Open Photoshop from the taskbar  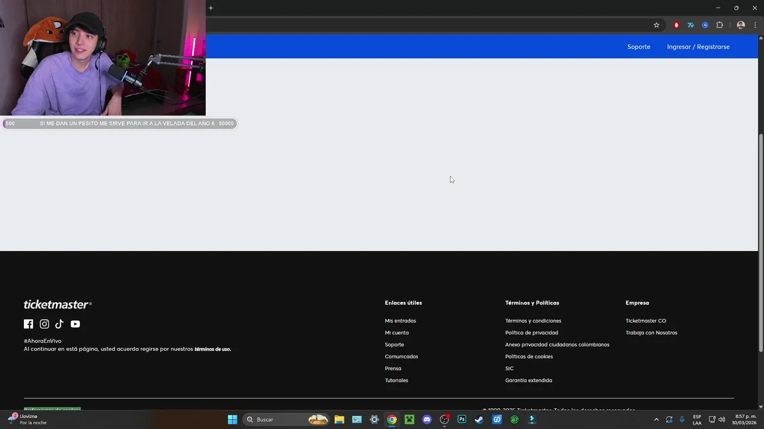click(x=462, y=419)
